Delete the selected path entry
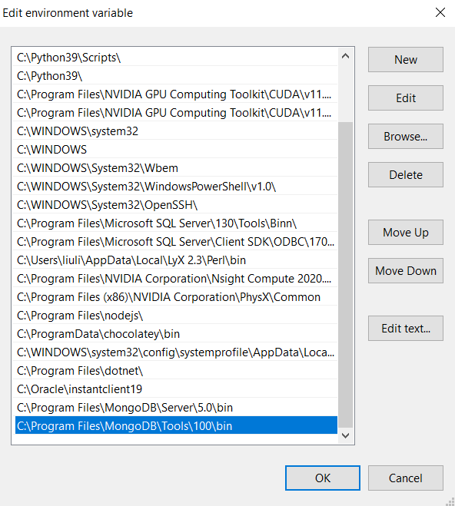455x506 pixels. click(406, 175)
